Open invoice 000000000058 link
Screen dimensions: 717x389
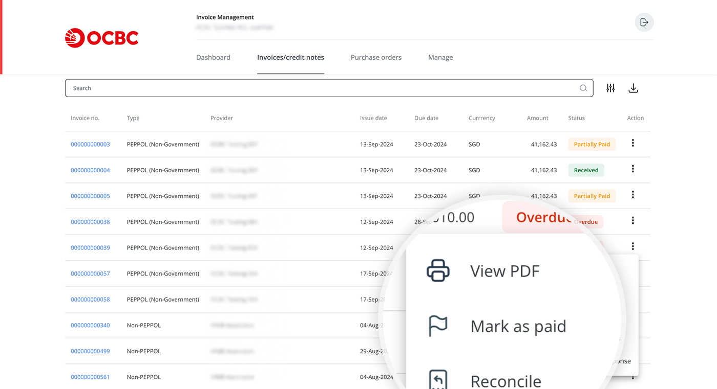(90, 299)
